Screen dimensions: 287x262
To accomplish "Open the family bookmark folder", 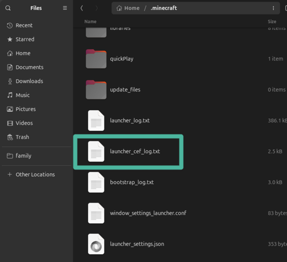I will pos(36,156).
